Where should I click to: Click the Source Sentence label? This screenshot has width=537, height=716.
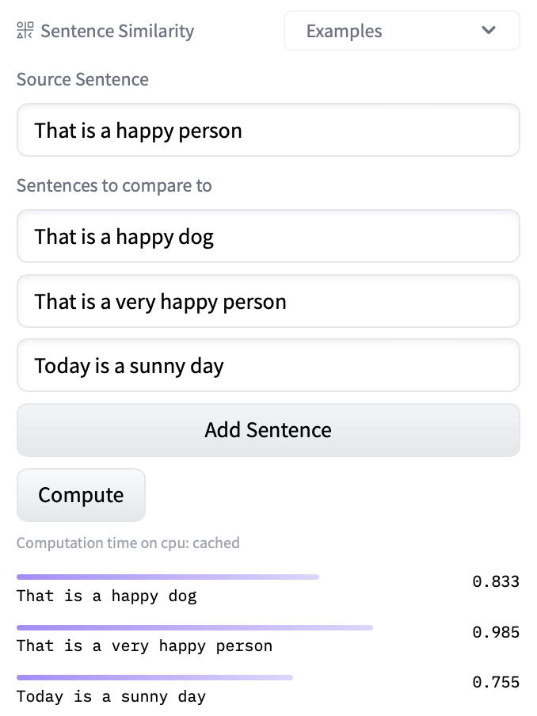82,79
